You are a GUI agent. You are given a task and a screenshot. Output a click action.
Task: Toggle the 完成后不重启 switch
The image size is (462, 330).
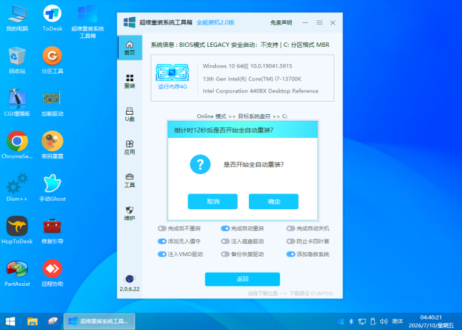[162, 228]
